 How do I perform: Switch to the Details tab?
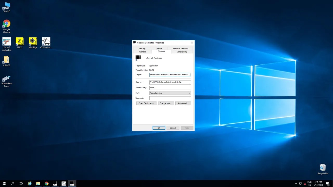(x=159, y=49)
